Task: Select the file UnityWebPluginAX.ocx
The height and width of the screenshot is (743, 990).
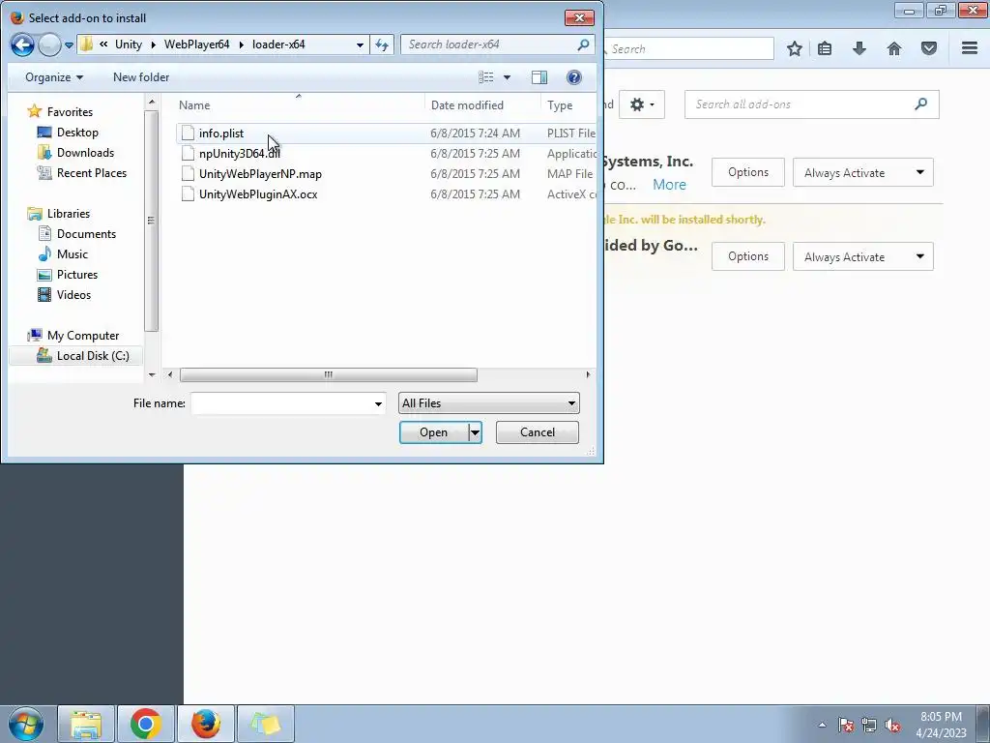Action: [257, 193]
